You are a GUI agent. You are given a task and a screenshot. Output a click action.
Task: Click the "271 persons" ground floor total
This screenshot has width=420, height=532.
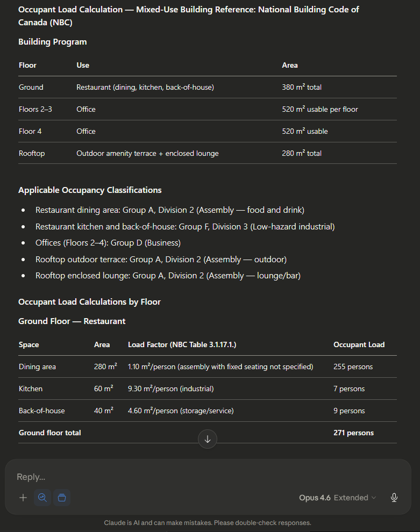(353, 433)
